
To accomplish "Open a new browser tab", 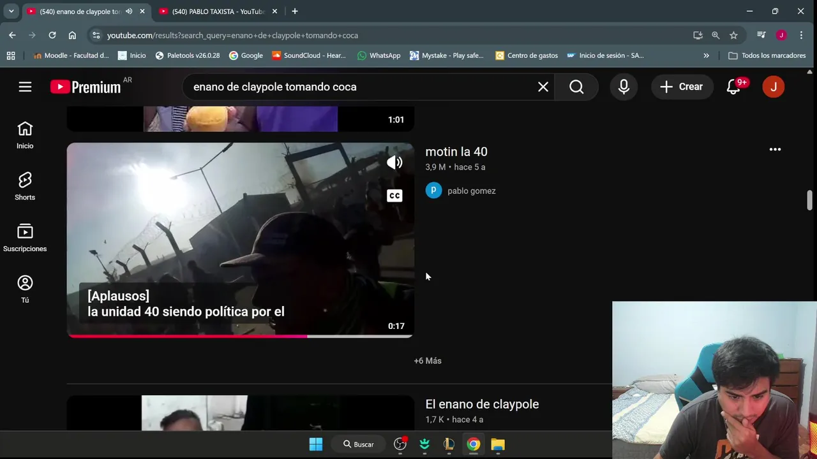I will pos(295,11).
